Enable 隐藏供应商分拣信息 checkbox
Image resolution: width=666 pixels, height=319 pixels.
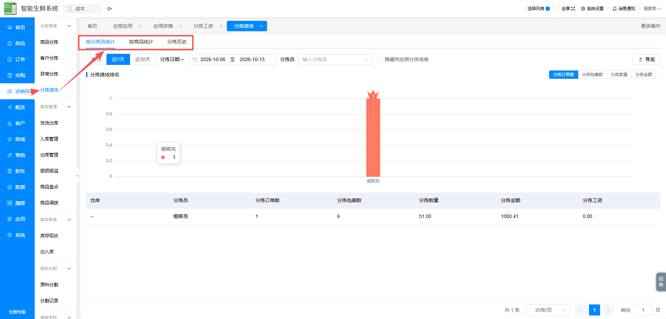coord(379,59)
